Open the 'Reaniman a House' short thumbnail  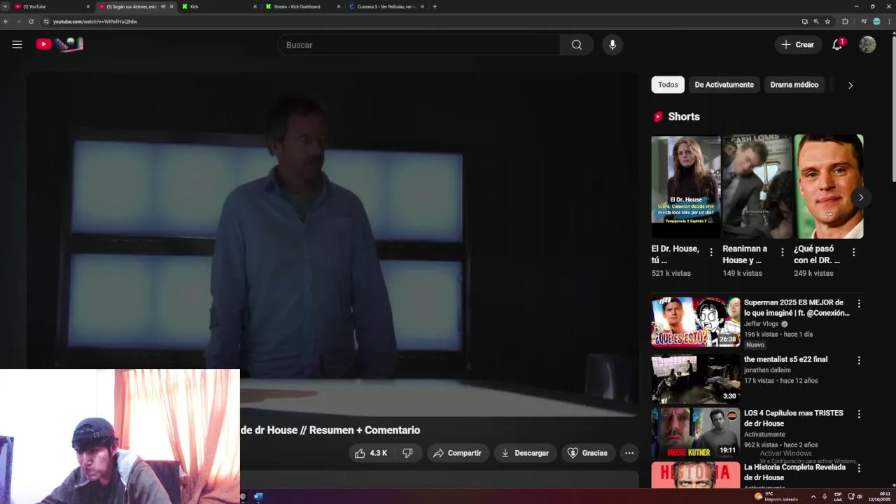pyautogui.click(x=757, y=187)
